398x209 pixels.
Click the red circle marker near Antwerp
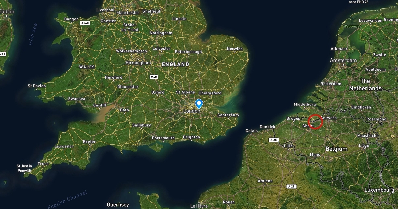315,122
